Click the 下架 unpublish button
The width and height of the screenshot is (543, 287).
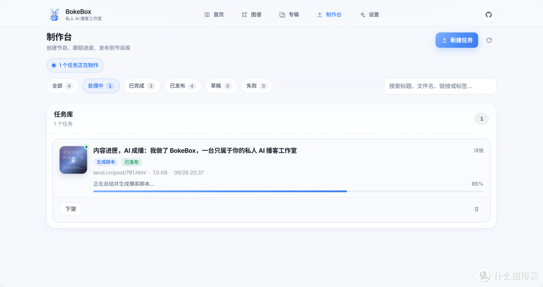coord(71,209)
